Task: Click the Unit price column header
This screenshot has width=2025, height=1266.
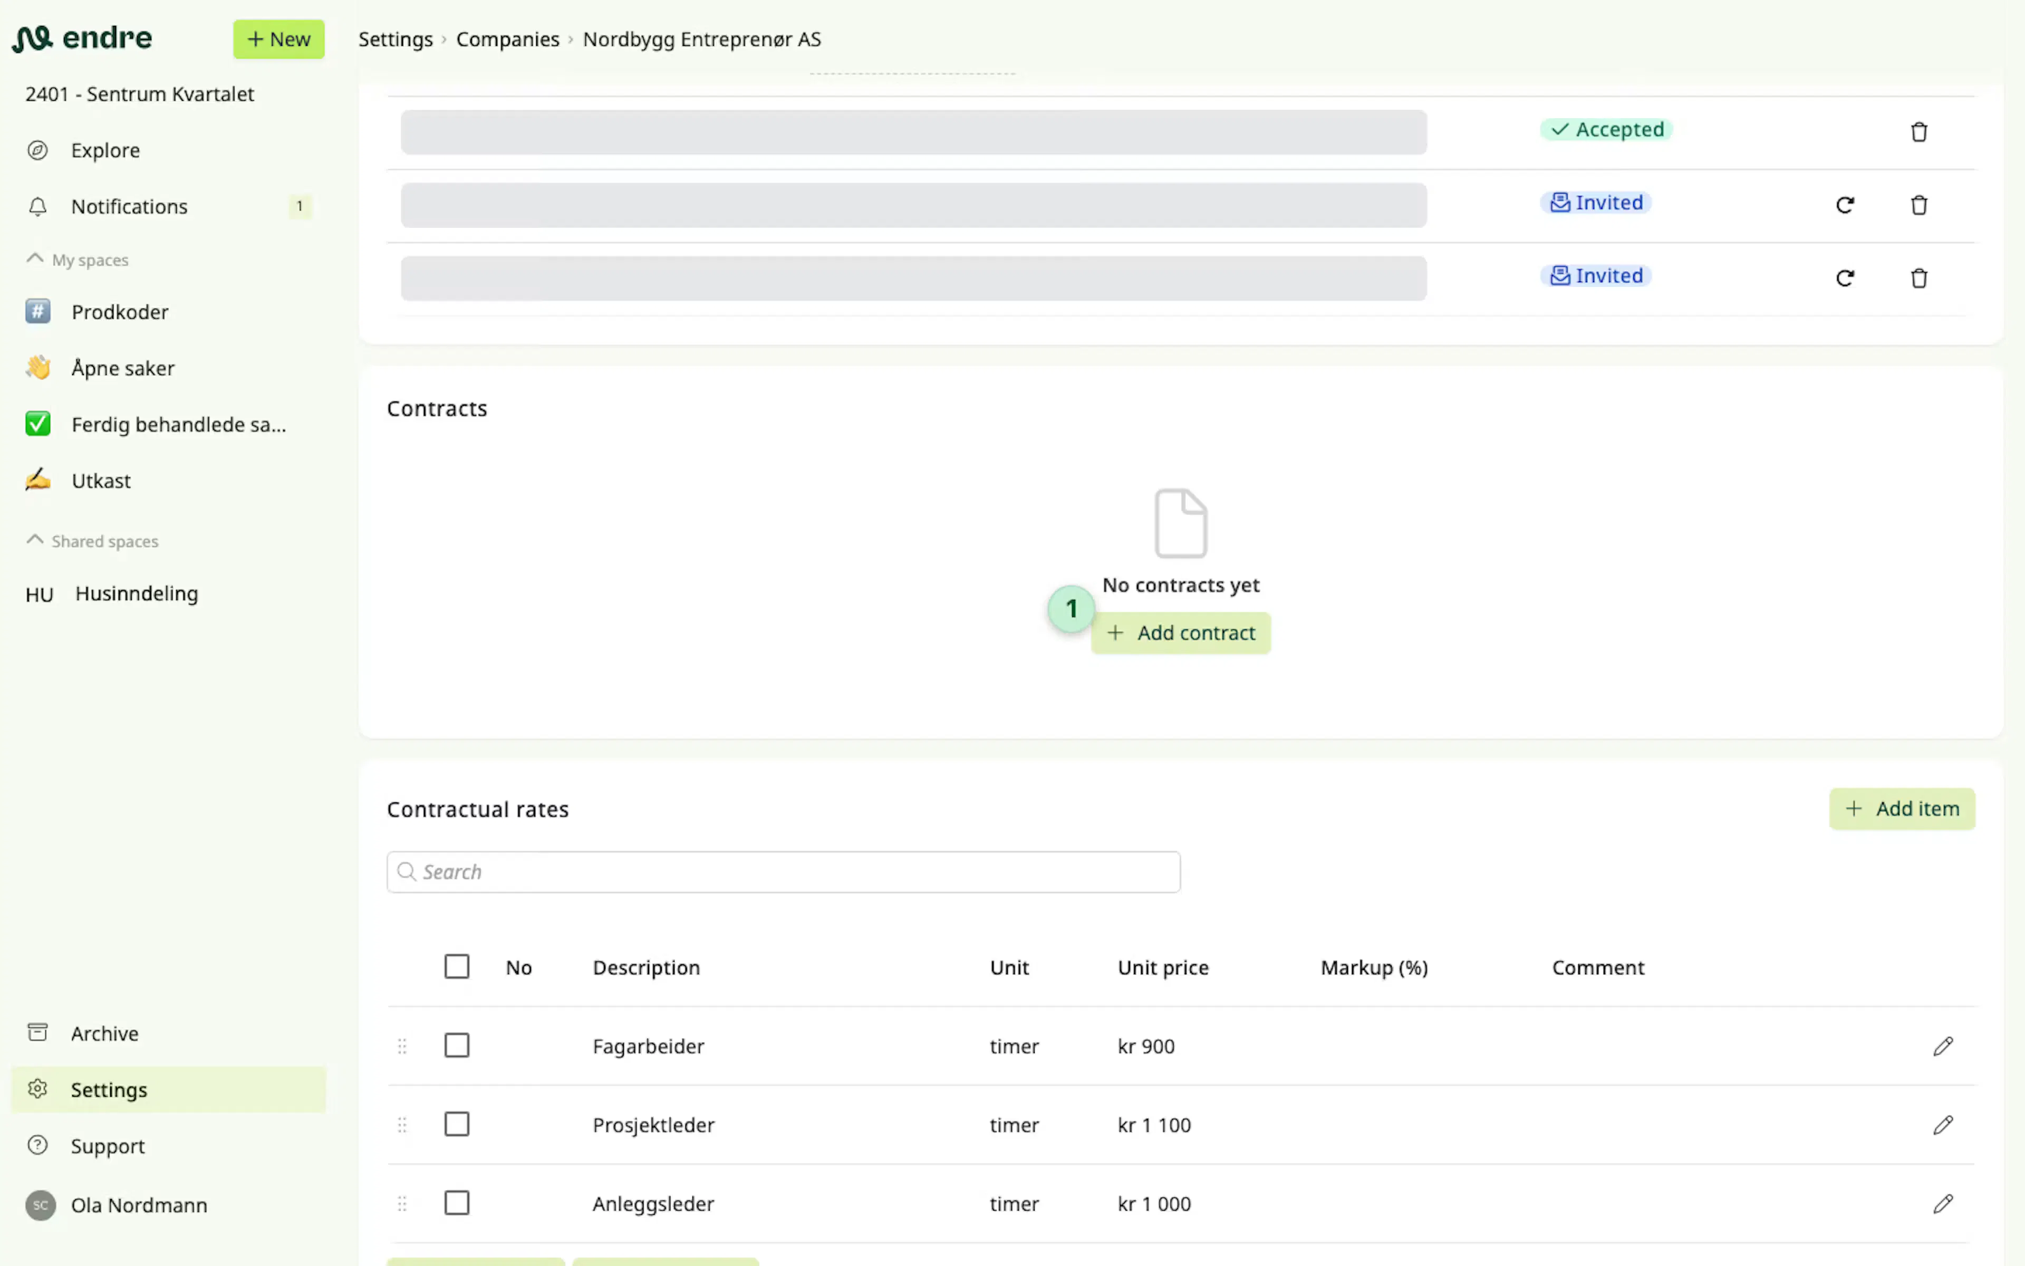Action: 1163,968
